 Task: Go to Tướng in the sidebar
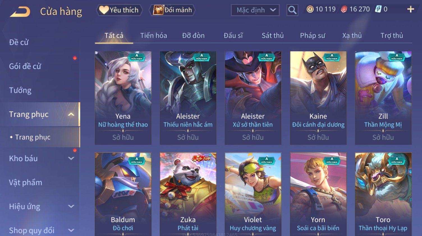[20, 90]
